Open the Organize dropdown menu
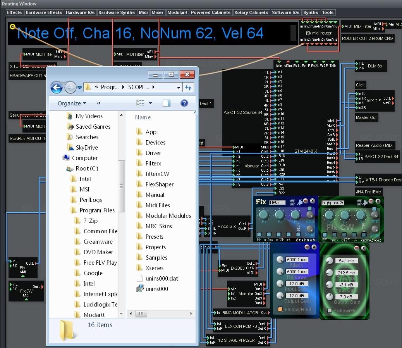 pos(72,103)
